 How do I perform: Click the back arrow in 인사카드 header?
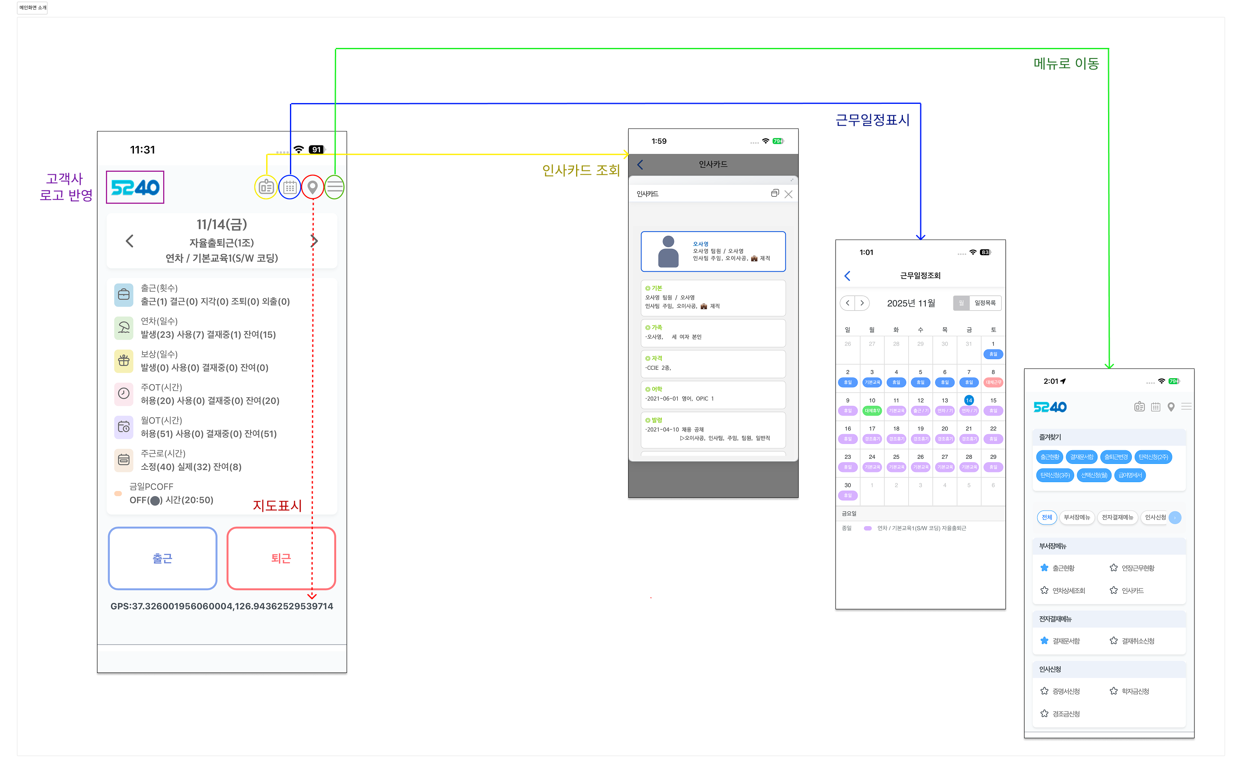[x=640, y=165]
